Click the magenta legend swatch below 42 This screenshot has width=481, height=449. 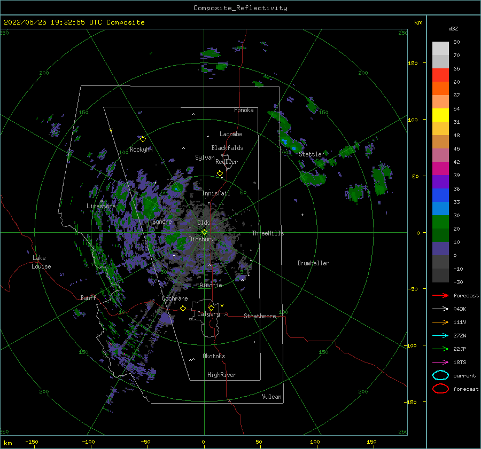pos(440,168)
